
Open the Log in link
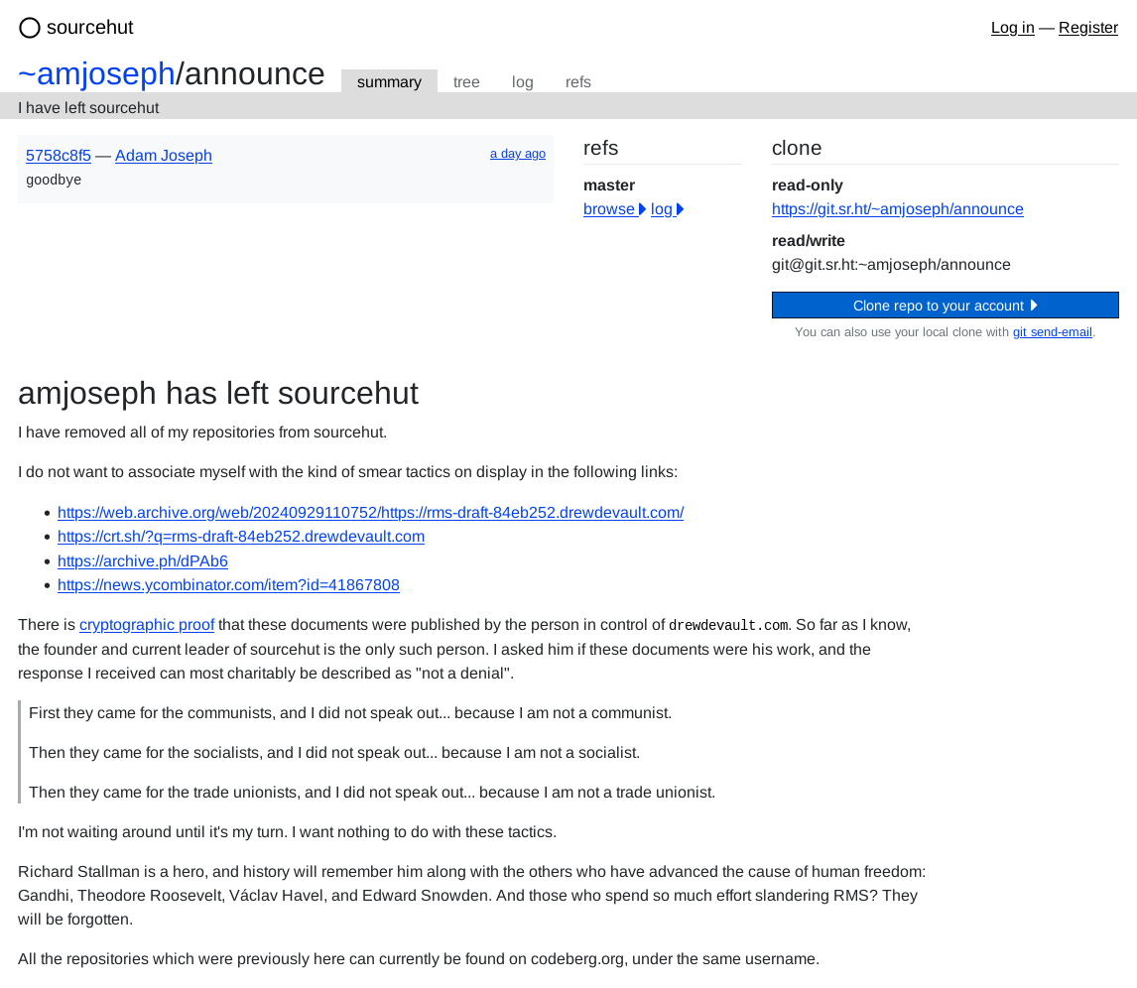pyautogui.click(x=1012, y=28)
